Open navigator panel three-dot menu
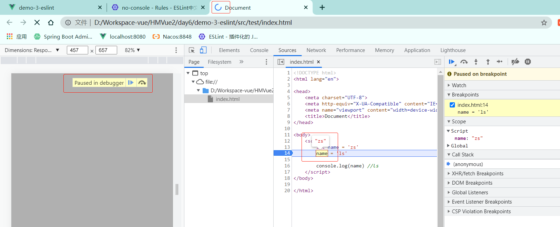Image resolution: width=560 pixels, height=227 pixels. coord(266,62)
